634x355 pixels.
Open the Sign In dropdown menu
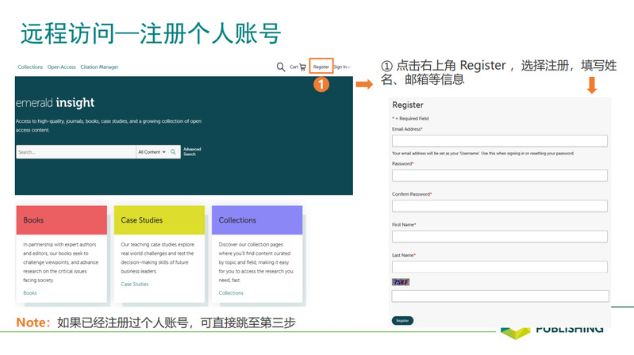point(341,67)
